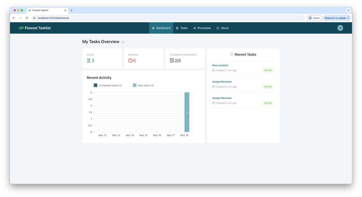Click calendar icon on New vacation card
The image size is (362, 197).
pyautogui.click(x=213, y=70)
